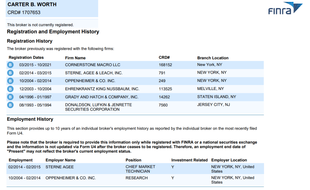This screenshot has height=190, width=310.
Task: Select the firm CORNERSTONE MACRO LLC
Action: coord(93,65)
